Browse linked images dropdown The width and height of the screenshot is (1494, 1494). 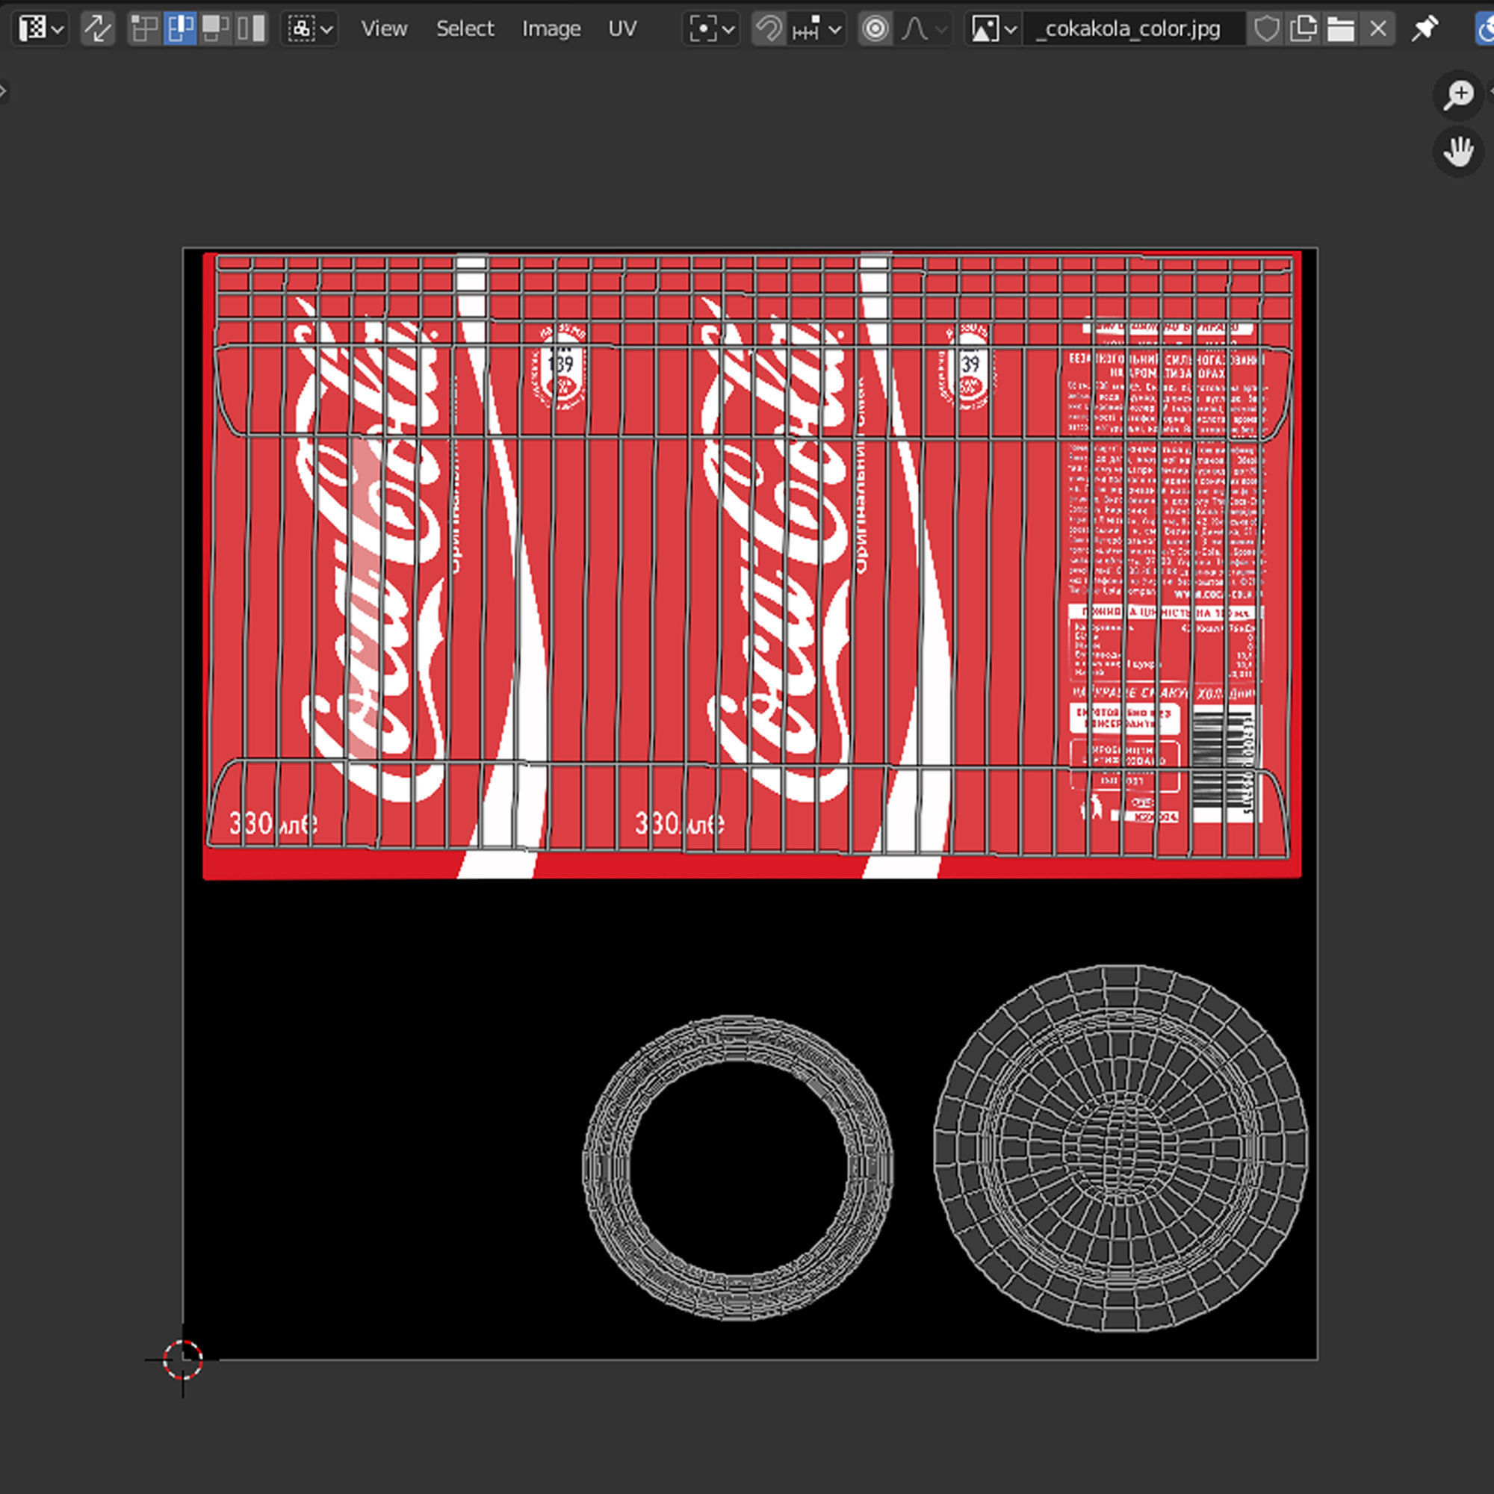coord(994,29)
